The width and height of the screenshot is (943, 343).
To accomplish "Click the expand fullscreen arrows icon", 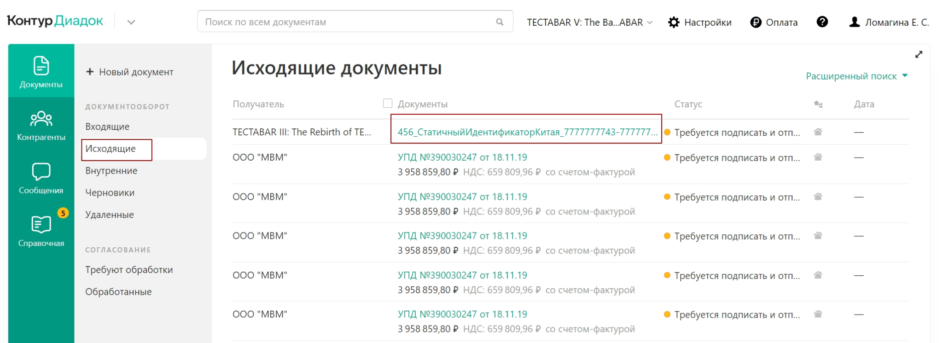I will 919,54.
